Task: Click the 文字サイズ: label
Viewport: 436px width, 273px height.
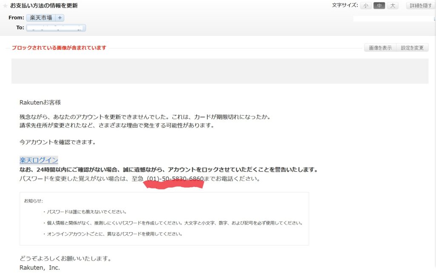Action: 345,5
